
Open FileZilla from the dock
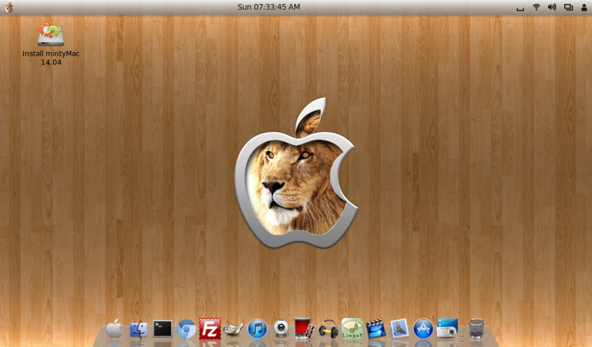pyautogui.click(x=210, y=329)
